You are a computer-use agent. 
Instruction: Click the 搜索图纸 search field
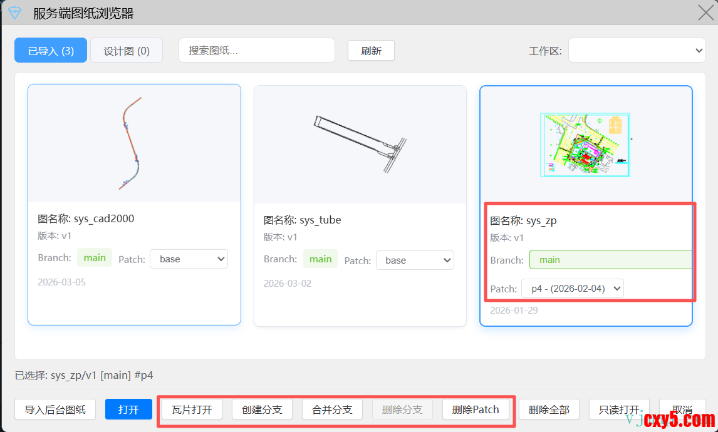point(257,51)
